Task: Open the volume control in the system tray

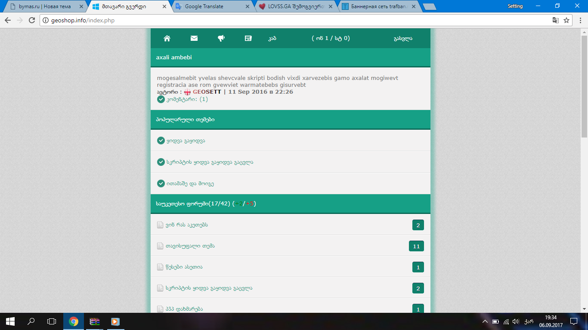Action: pyautogui.click(x=516, y=321)
